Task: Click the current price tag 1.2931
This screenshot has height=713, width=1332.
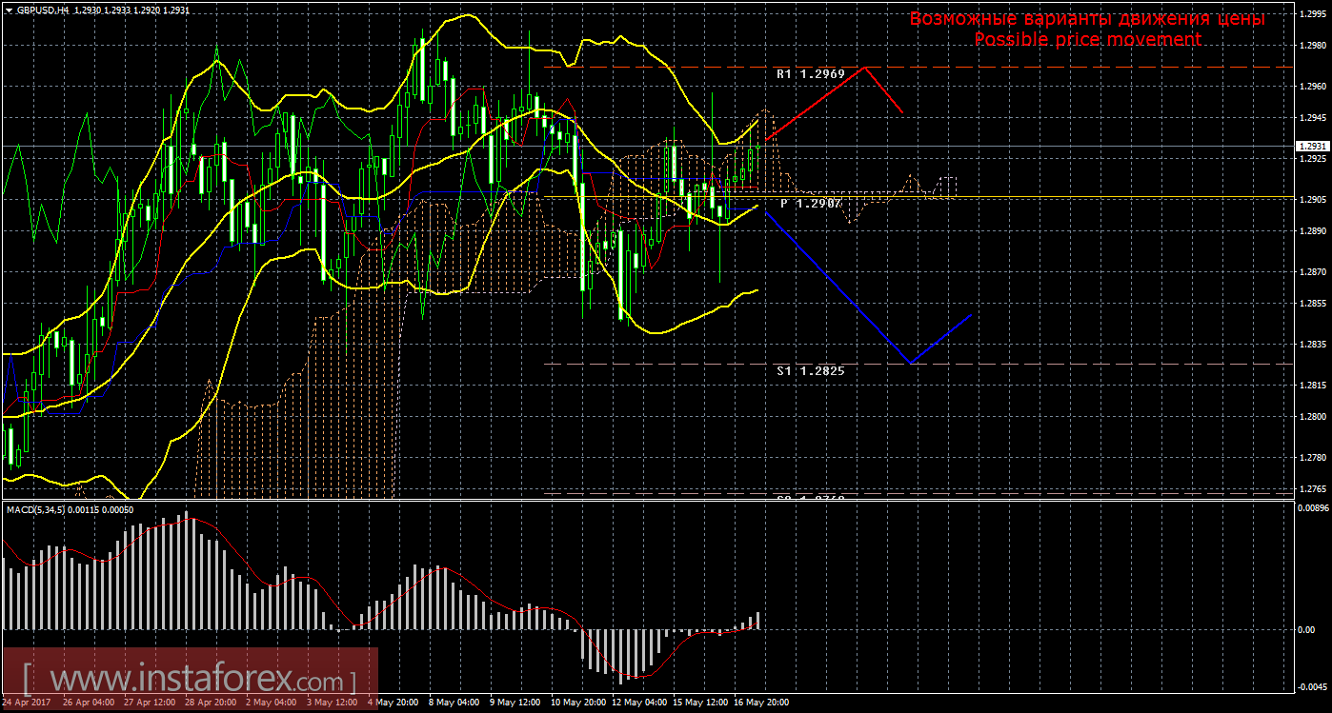Action: coord(1310,147)
